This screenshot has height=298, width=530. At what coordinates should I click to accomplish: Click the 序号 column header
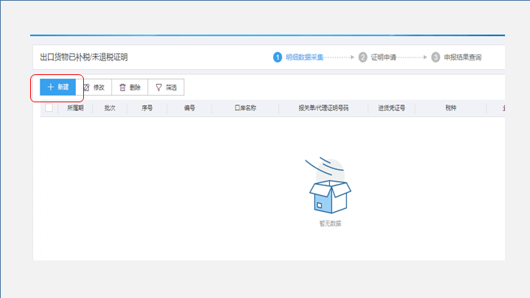point(147,108)
